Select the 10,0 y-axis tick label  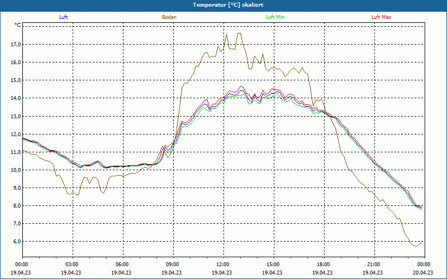pos(16,170)
